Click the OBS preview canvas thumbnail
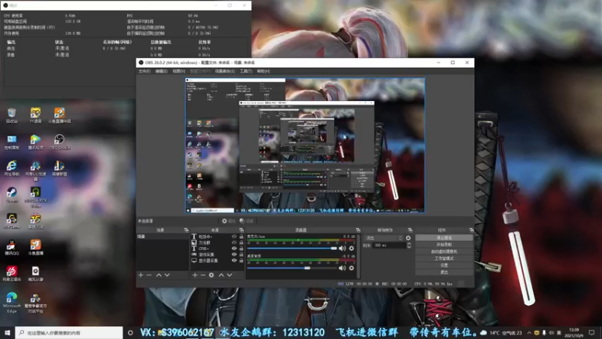 [306, 145]
